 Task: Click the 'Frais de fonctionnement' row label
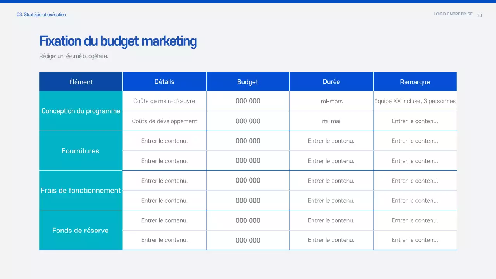[81, 190]
